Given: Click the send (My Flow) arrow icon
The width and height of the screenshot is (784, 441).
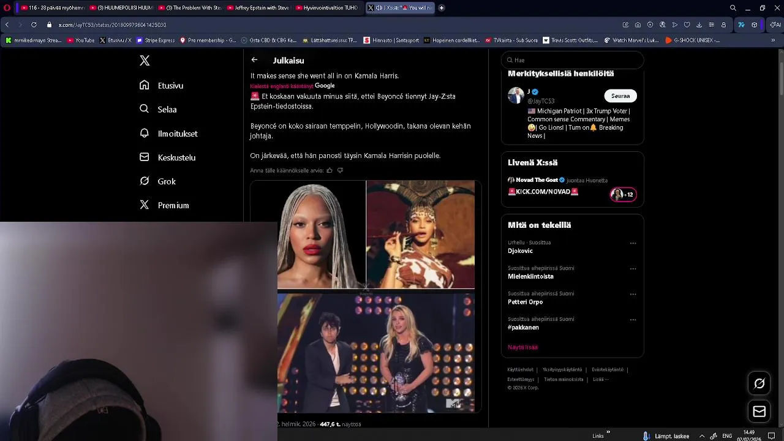Looking at the screenshot, I should coord(674,24).
